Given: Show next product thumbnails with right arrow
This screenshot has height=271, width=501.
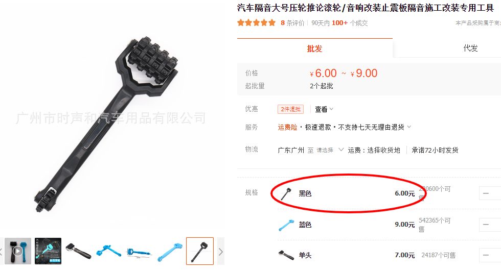Looking at the screenshot, I should pos(221,252).
